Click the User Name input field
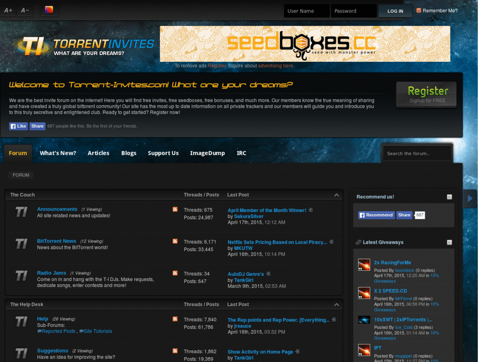The height and width of the screenshot is (362, 483). click(307, 11)
